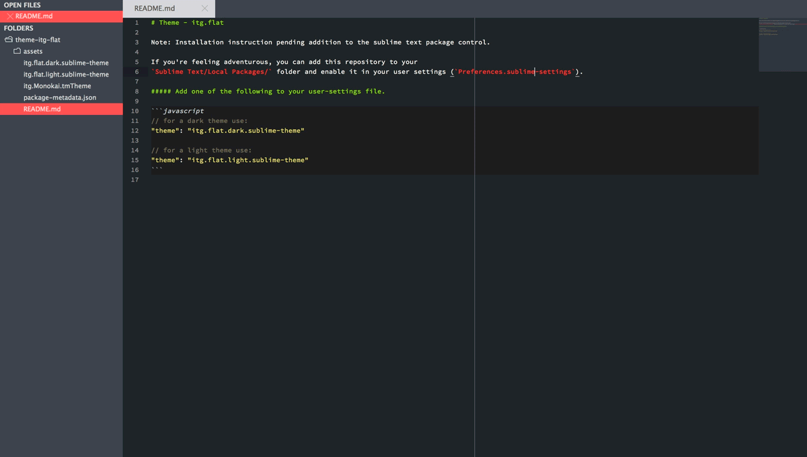Open itg.Monokai.tmTheme file
The height and width of the screenshot is (457, 807).
point(57,86)
